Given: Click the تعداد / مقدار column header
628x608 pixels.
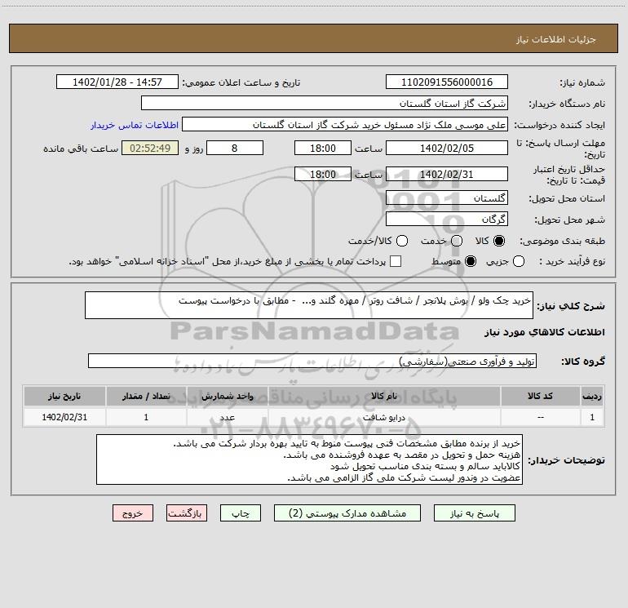Looking at the screenshot, I should tap(146, 396).
